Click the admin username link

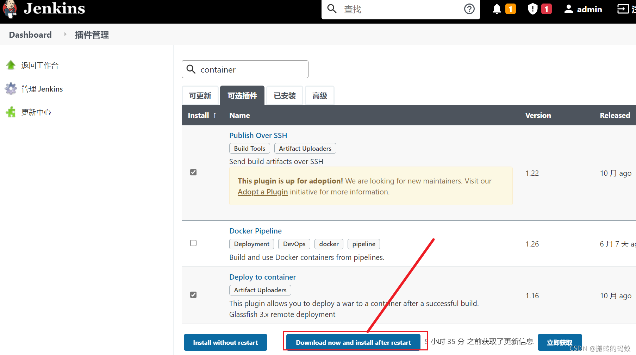[x=590, y=9]
